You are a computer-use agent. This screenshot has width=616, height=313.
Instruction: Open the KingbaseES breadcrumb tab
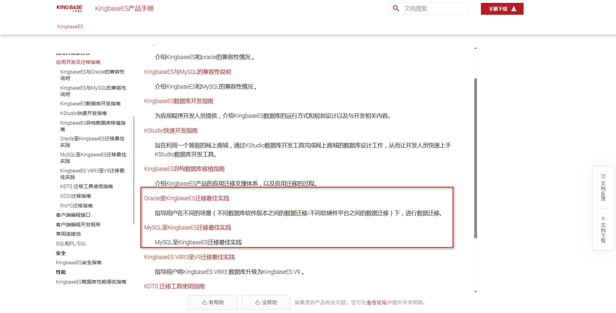click(70, 27)
